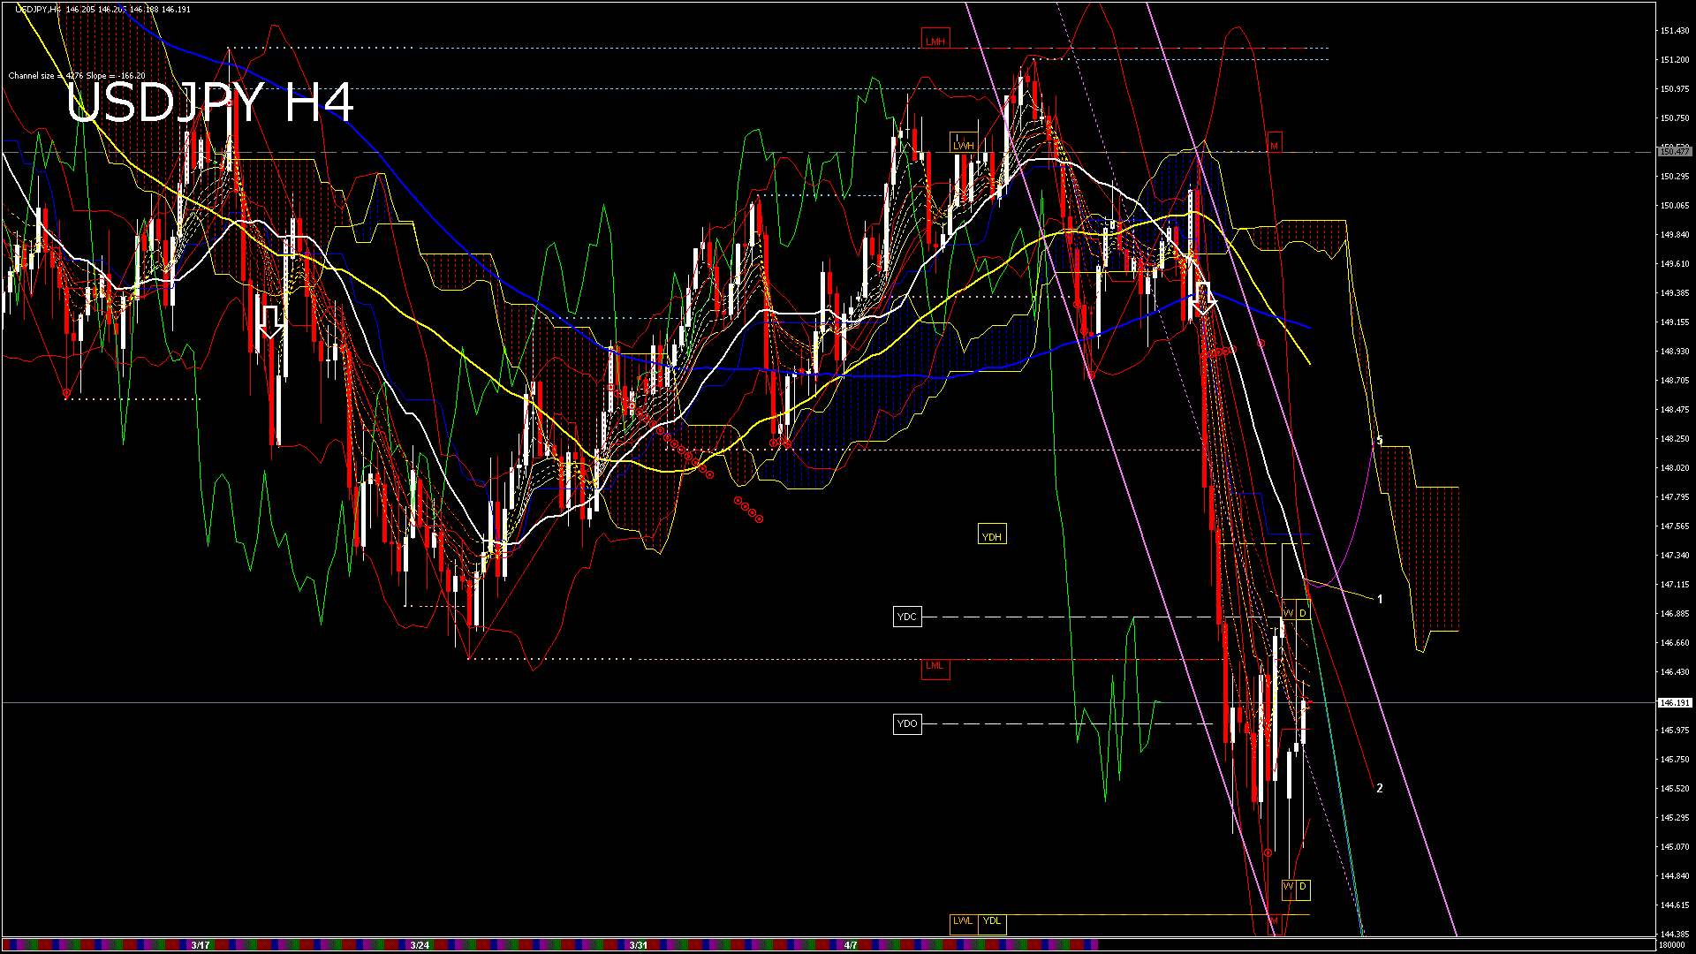Click the 3/31 date marker
1696x954 pixels.
(x=638, y=945)
